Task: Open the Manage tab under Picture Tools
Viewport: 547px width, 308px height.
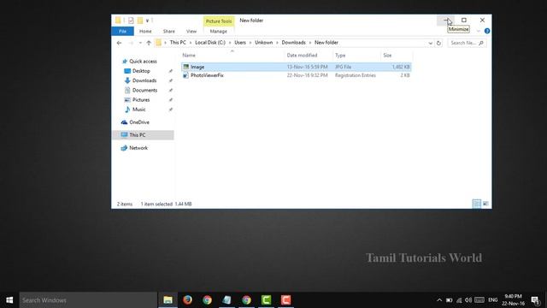Action: (x=219, y=31)
